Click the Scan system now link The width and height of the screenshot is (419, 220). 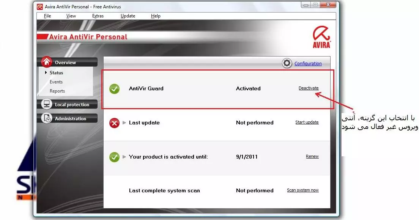click(x=302, y=190)
